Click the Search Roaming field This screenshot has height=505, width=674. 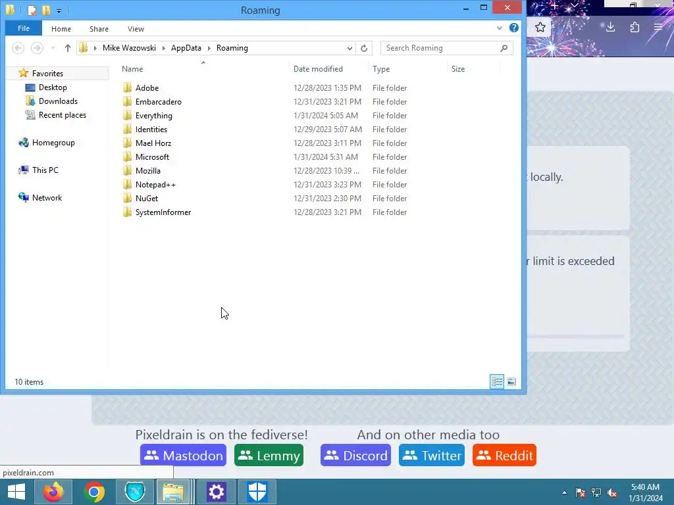click(440, 48)
